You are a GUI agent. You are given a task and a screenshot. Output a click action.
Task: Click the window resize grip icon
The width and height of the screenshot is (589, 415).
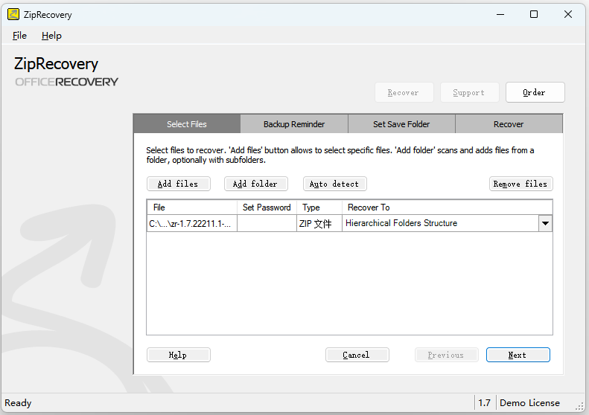tap(579, 407)
